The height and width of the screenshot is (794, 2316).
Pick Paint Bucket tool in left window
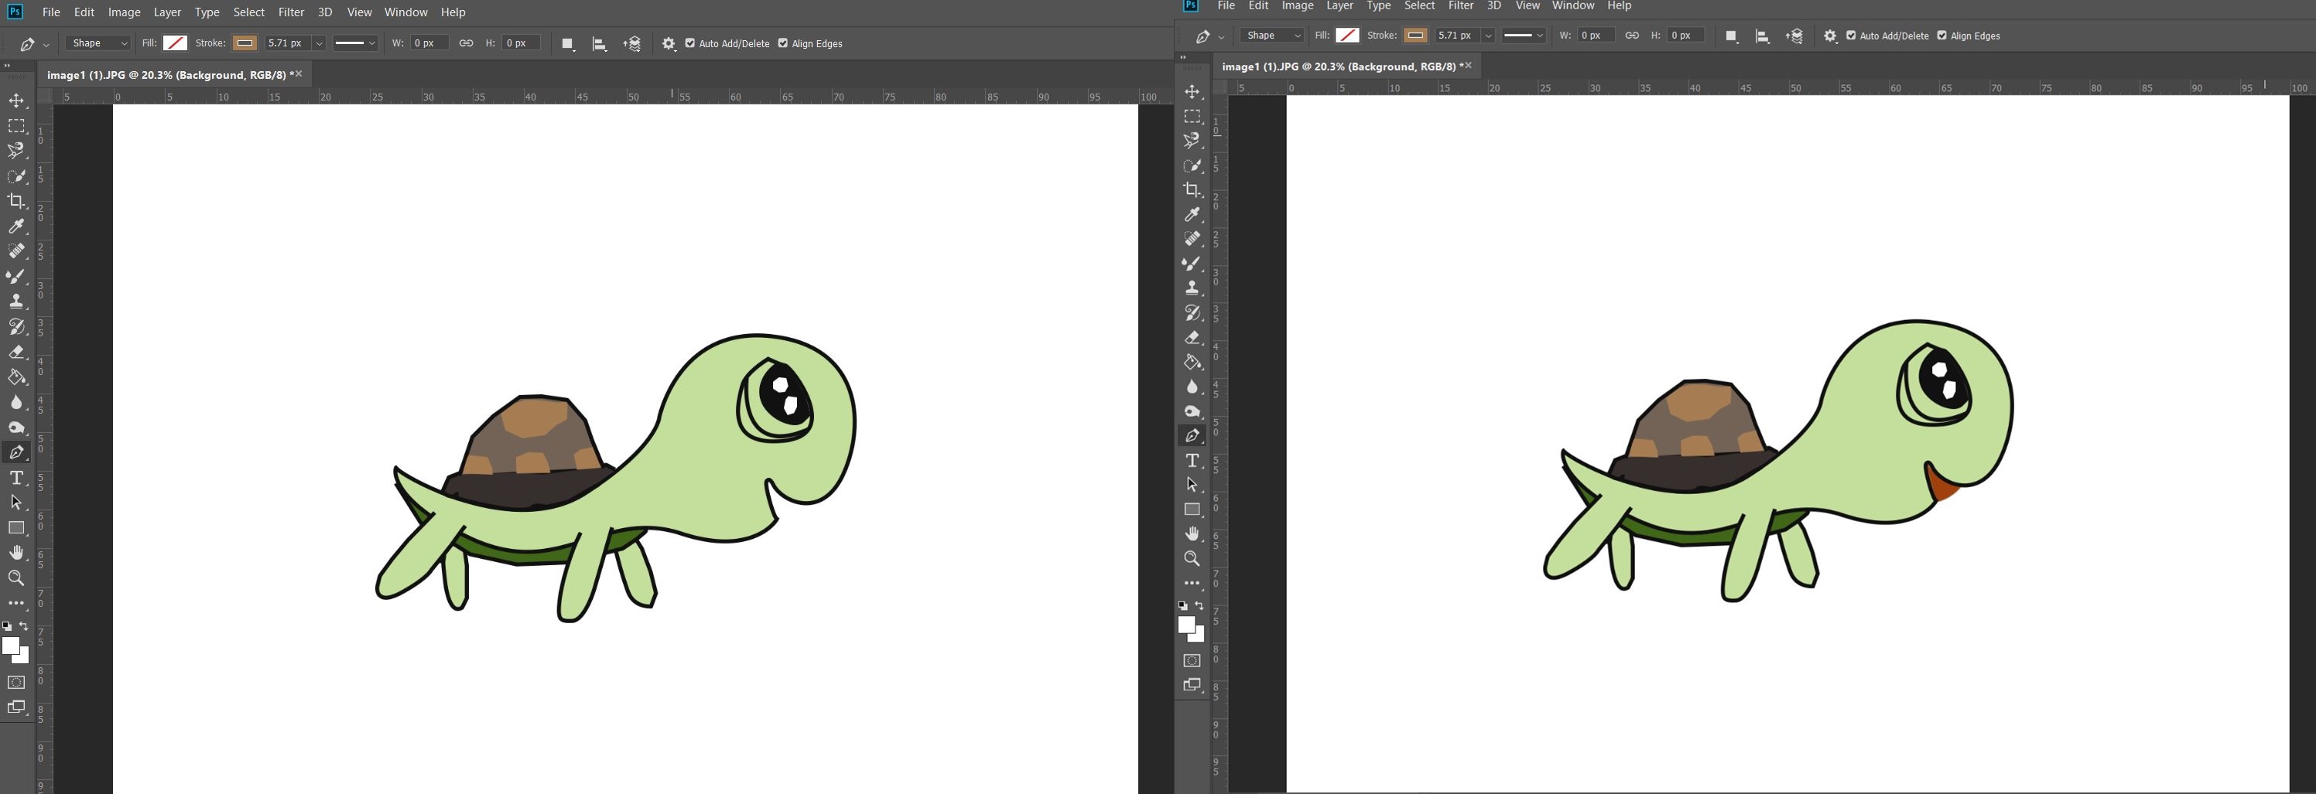[x=16, y=377]
